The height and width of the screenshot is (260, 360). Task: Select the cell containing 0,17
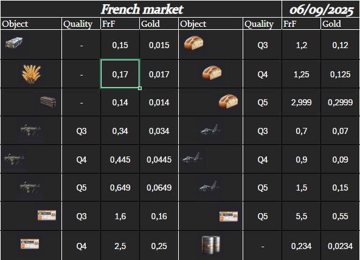tap(120, 74)
